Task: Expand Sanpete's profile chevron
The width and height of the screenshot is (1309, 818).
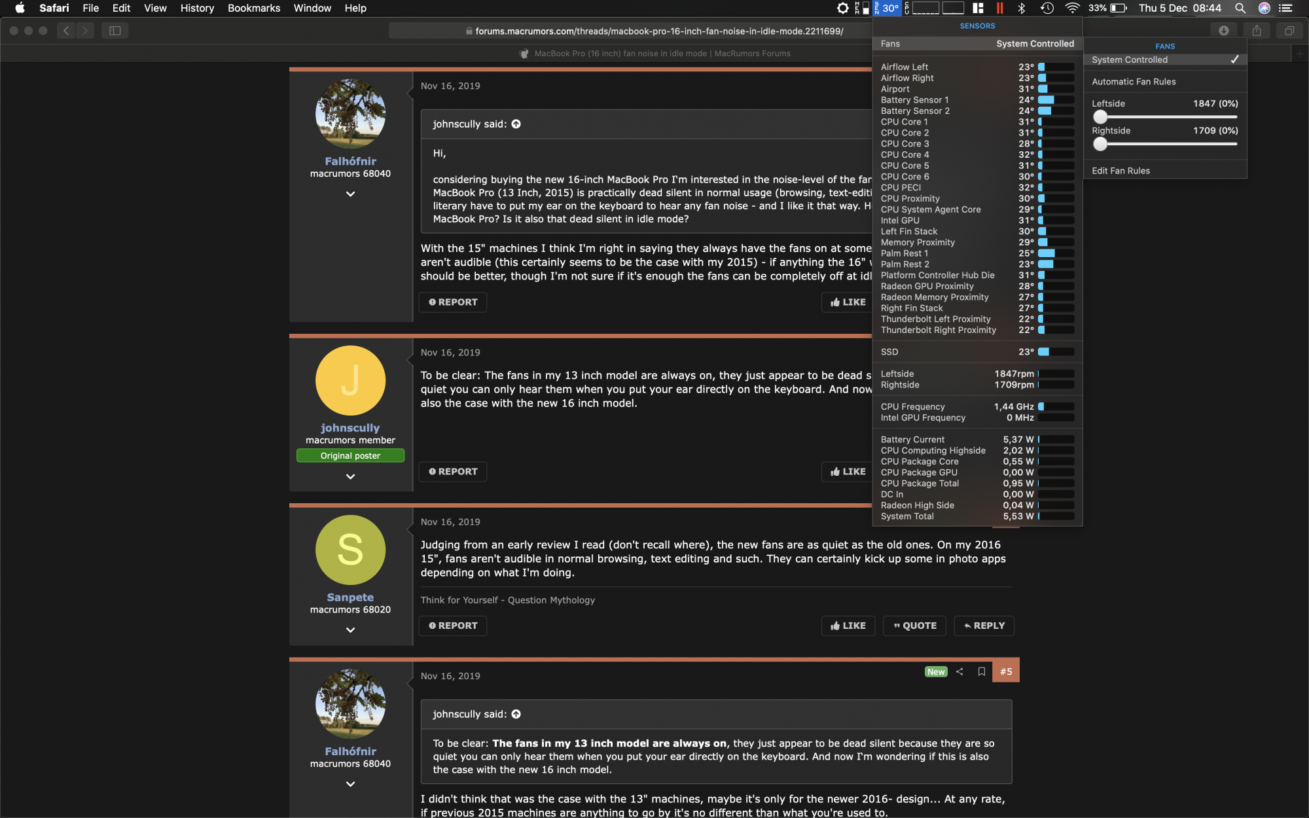Action: pos(350,630)
